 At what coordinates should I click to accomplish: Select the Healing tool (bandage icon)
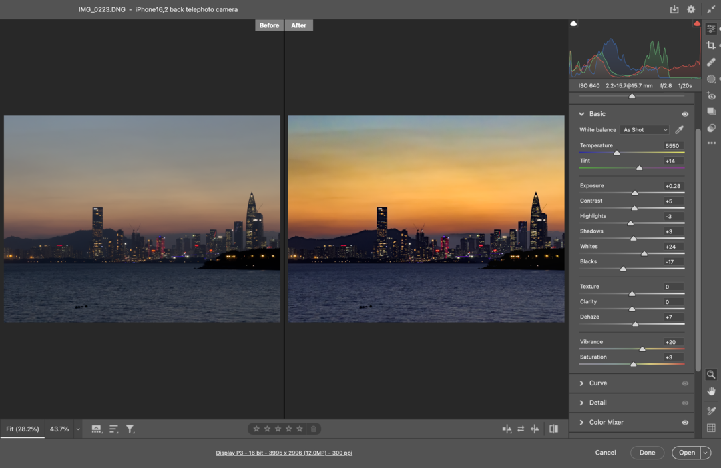coord(711,62)
